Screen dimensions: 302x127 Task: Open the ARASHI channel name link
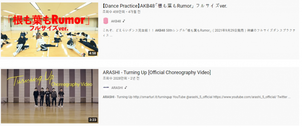tap(117, 88)
